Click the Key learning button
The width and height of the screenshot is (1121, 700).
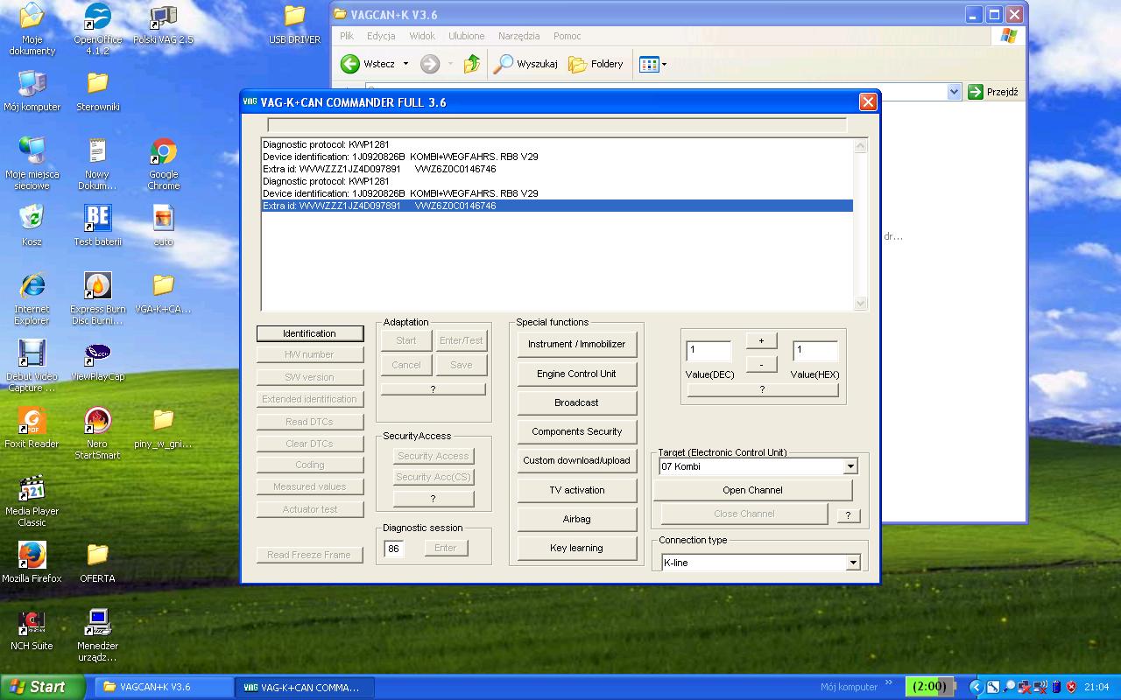pyautogui.click(x=576, y=548)
